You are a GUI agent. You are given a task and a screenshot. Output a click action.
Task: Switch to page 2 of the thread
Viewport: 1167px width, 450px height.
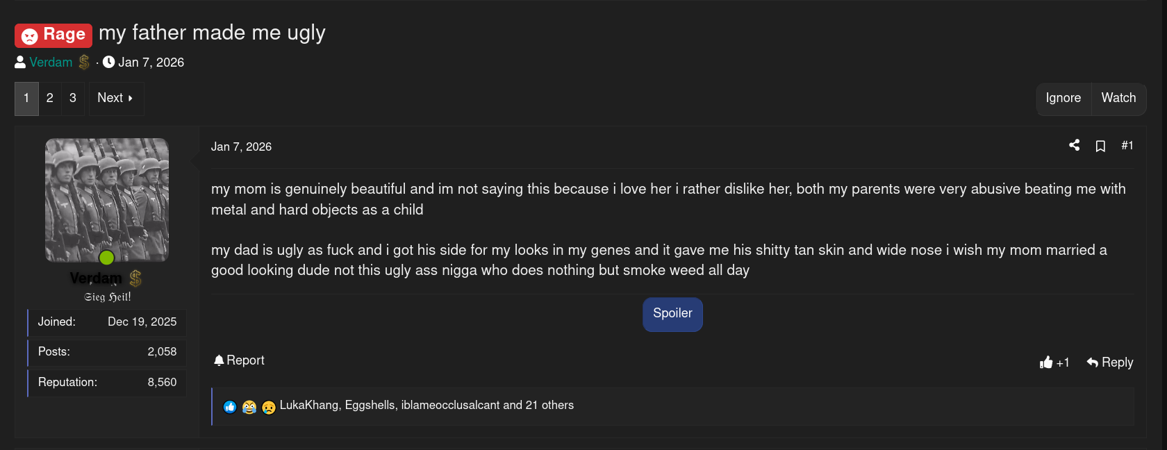point(49,98)
